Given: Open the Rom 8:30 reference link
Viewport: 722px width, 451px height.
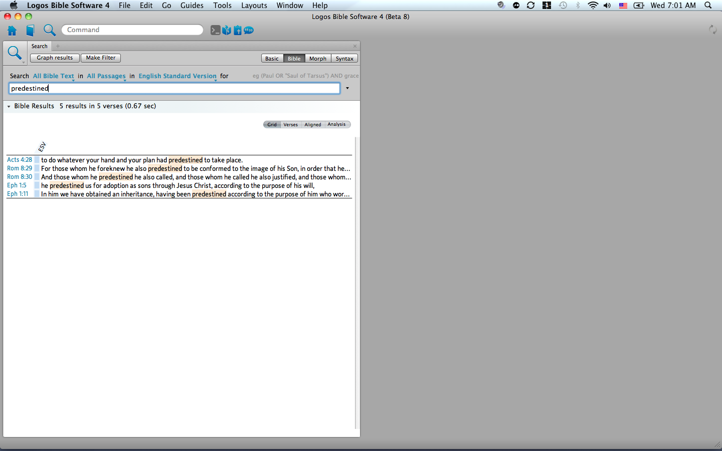Looking at the screenshot, I should (20, 177).
